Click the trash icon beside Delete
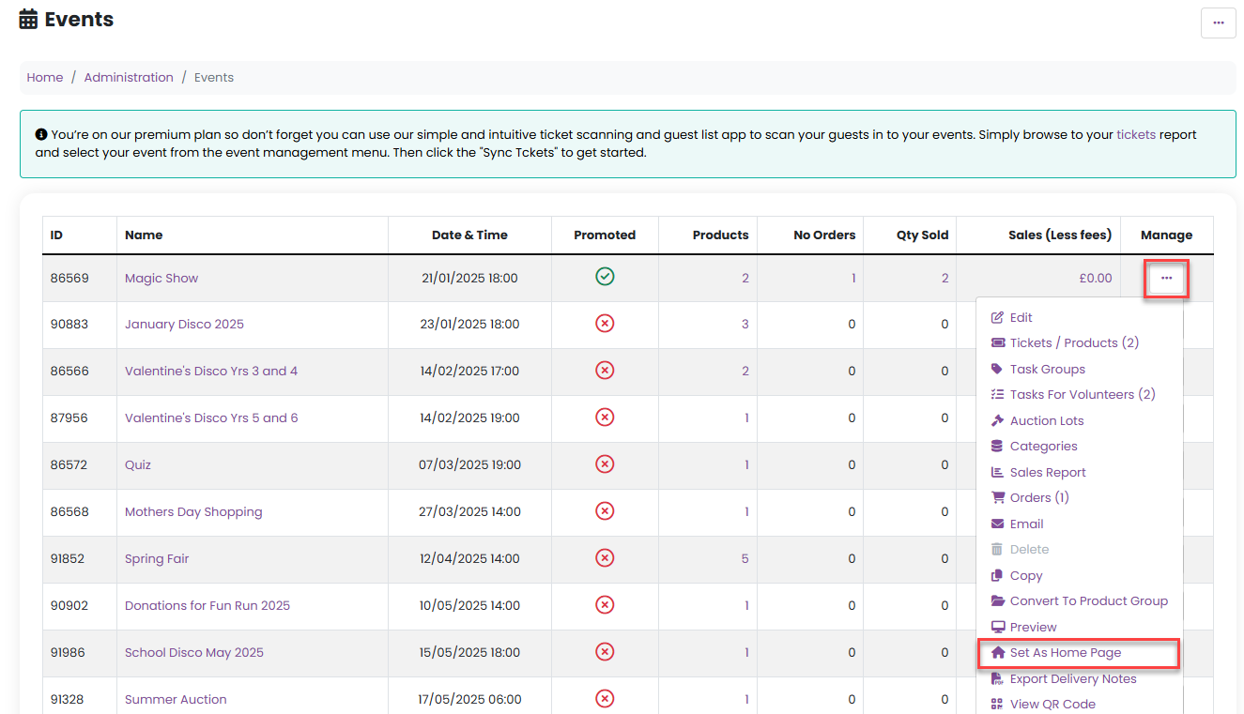Image resolution: width=1244 pixels, height=714 pixels. tap(997, 549)
